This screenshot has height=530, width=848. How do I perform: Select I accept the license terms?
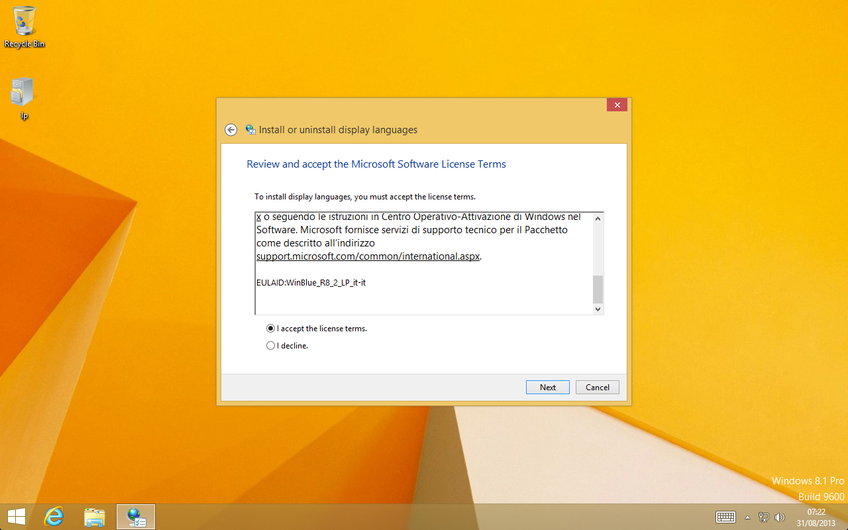click(317, 329)
